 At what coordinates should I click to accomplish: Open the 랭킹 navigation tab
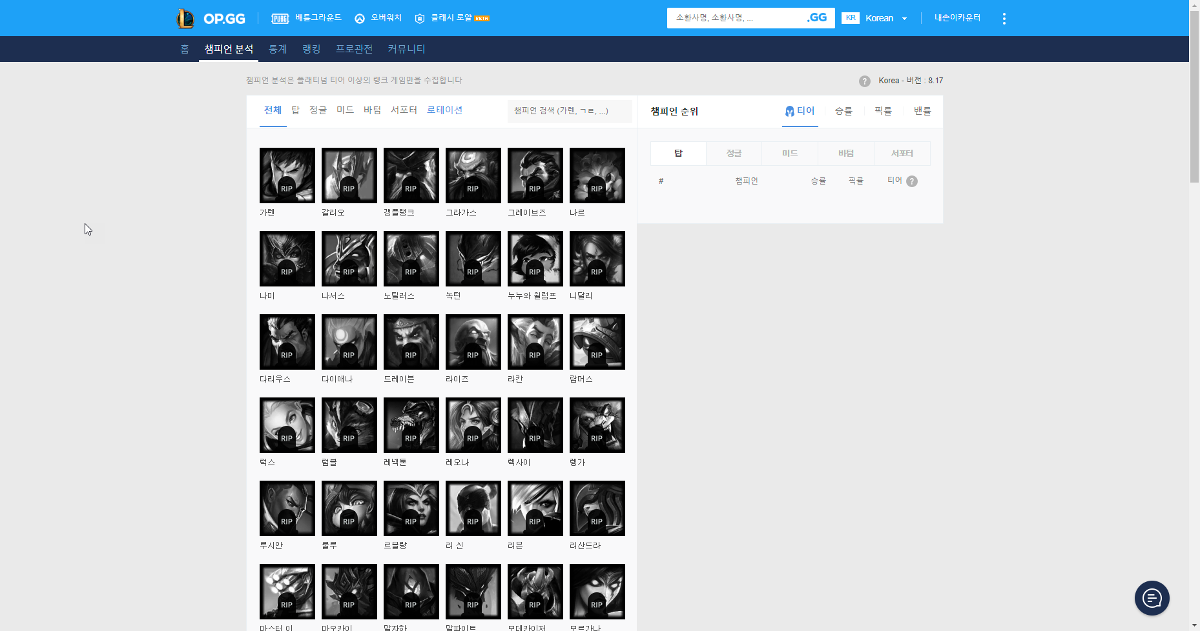tap(311, 49)
